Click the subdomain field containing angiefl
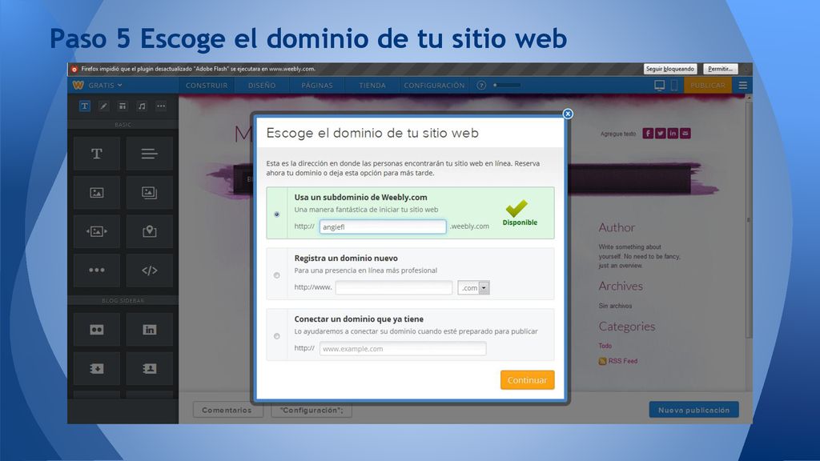 coord(383,226)
